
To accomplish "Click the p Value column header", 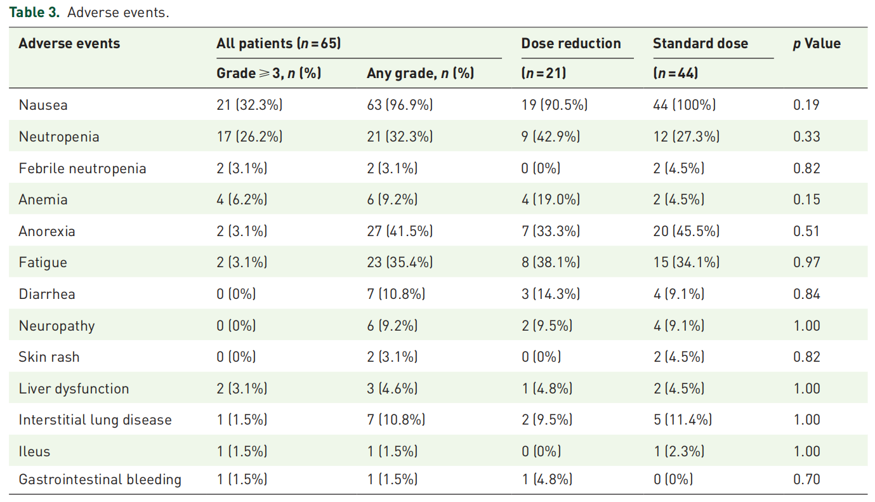I will pyautogui.click(x=817, y=44).
